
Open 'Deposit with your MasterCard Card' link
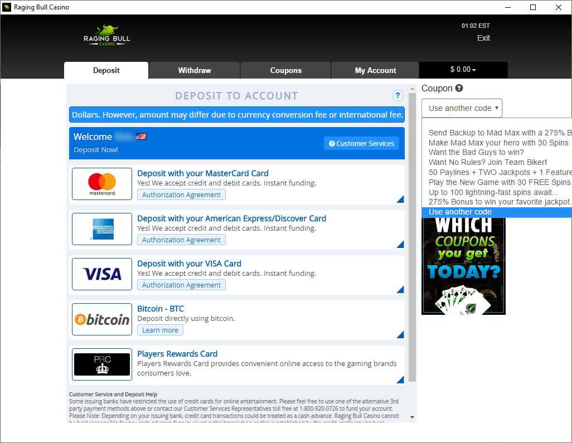[203, 173]
